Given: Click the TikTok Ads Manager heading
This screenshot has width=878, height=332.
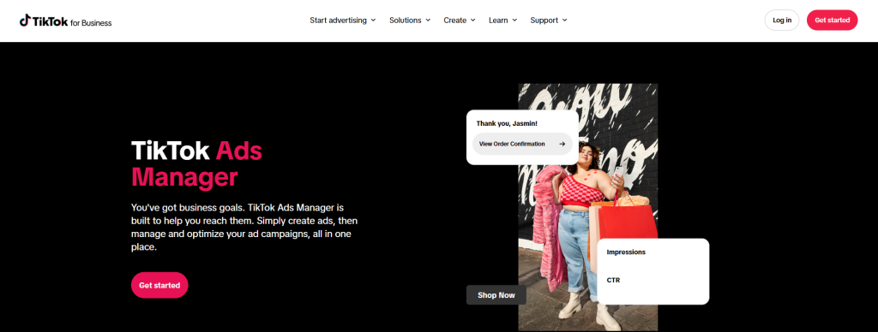Looking at the screenshot, I should pos(196,163).
